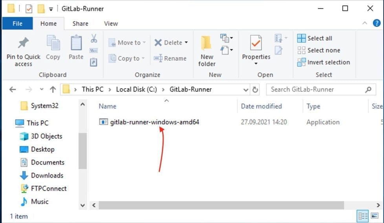Expand the Delete dropdown arrow
The width and height of the screenshot is (384, 223).
tap(186, 42)
